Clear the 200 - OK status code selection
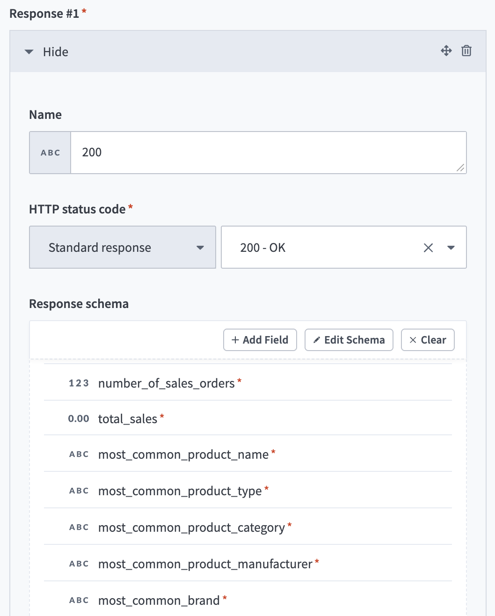495x616 pixels. click(x=428, y=248)
